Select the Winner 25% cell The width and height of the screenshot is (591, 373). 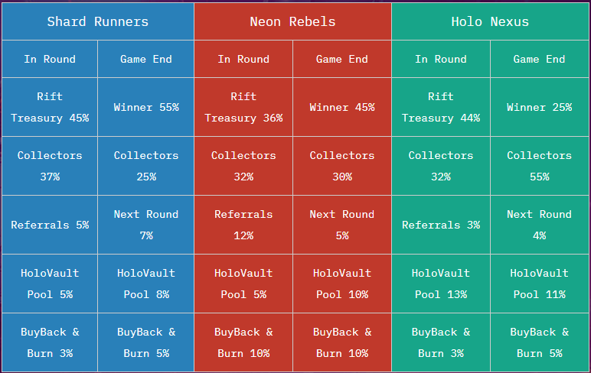pyautogui.click(x=539, y=107)
